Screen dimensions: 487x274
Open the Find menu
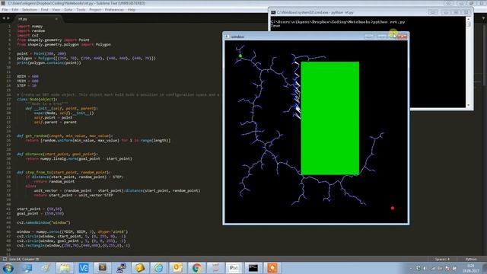[44, 10]
